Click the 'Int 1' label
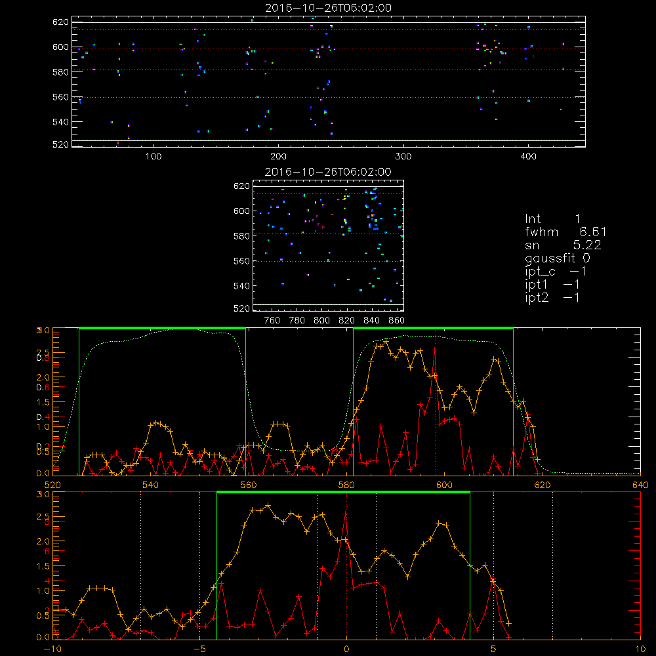The height and width of the screenshot is (656, 656). pyautogui.click(x=552, y=219)
